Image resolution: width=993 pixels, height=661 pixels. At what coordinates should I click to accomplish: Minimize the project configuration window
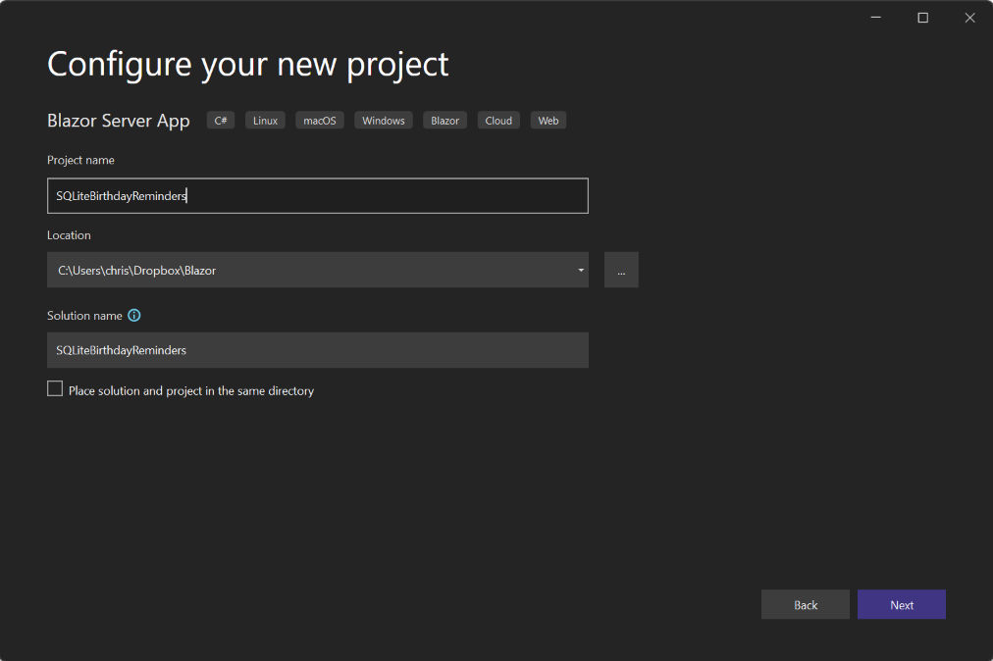coord(875,18)
